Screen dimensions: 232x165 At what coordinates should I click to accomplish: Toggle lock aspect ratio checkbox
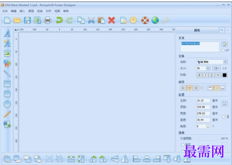tap(223, 117)
